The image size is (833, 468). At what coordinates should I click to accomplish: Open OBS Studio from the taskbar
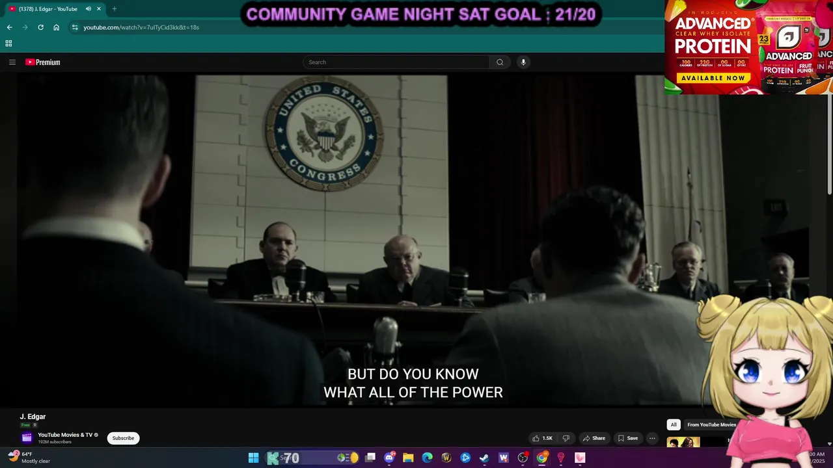(523, 458)
